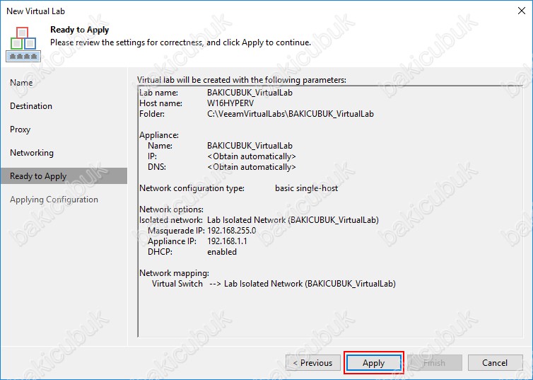The width and height of the screenshot is (533, 380).
Task: Select the Proxy wizard step
Action: point(20,129)
